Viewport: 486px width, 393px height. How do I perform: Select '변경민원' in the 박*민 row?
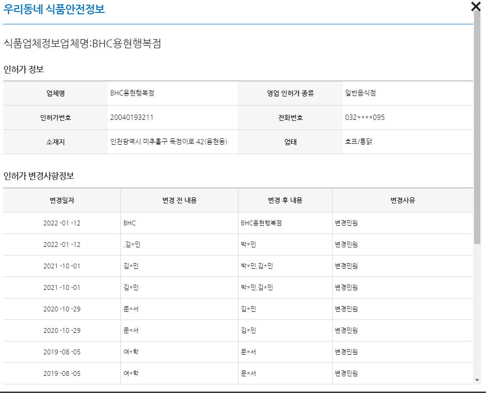point(346,244)
